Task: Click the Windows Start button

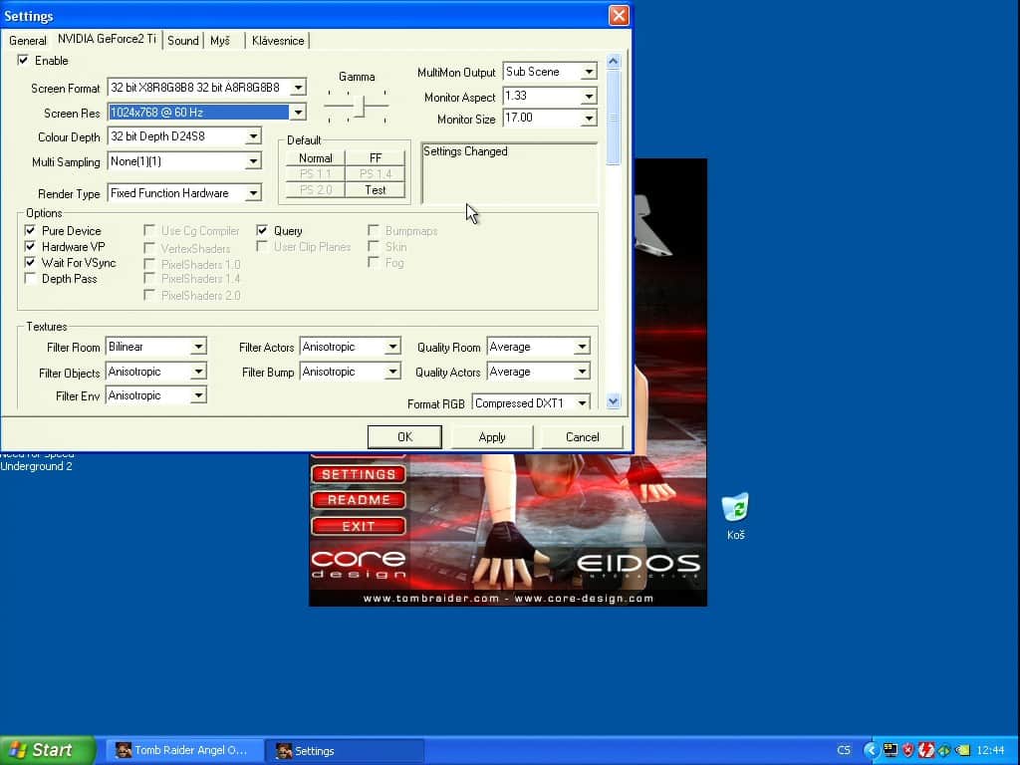Action: [47, 750]
